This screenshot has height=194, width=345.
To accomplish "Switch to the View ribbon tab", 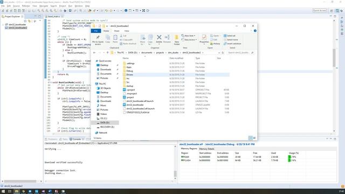I will tap(127, 31).
